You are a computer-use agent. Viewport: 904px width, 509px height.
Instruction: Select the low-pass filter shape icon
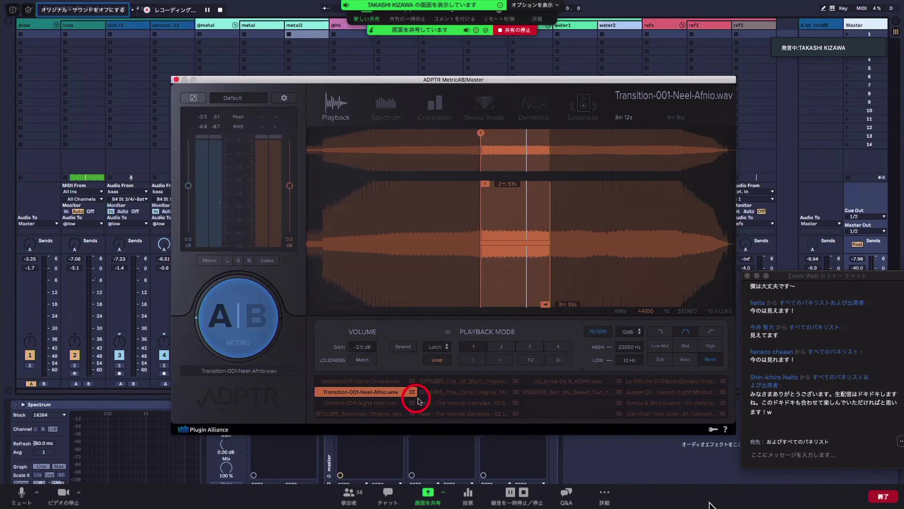pos(660,332)
